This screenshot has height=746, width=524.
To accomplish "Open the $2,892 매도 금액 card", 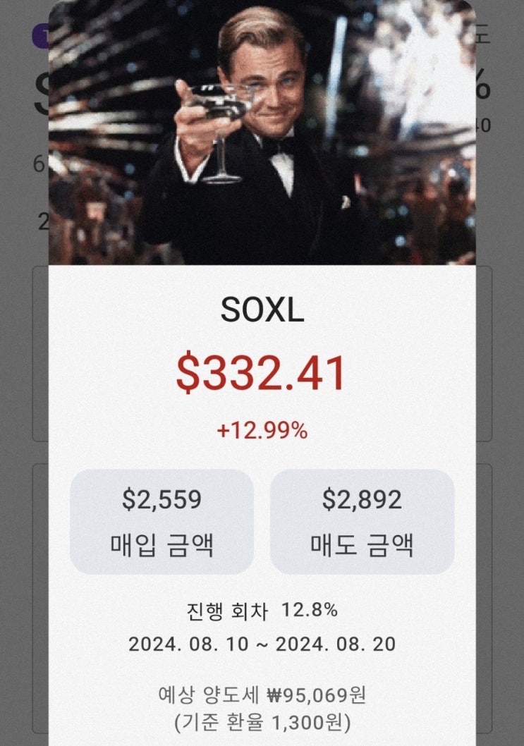I will point(362,521).
